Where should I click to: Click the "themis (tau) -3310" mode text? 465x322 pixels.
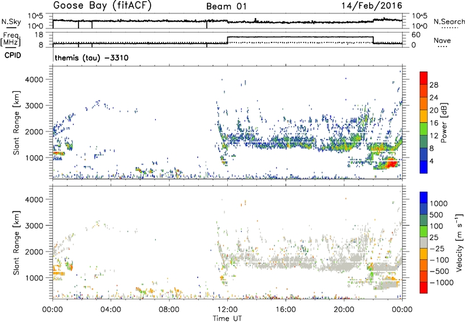pyautogui.click(x=92, y=58)
